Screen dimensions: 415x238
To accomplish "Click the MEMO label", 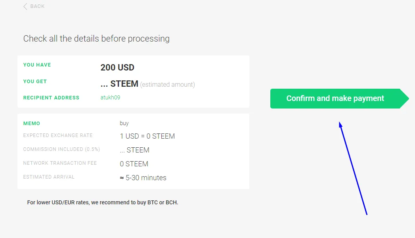I will [x=31, y=124].
